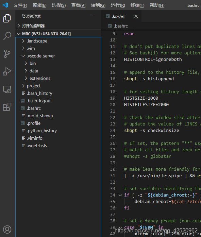
Task: Fold the case block at line 39
Action: coord(120,227)
